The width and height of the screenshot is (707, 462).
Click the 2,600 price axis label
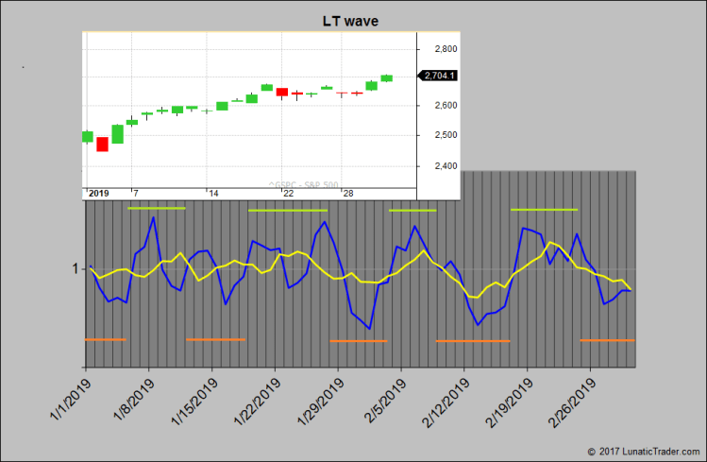(444, 105)
